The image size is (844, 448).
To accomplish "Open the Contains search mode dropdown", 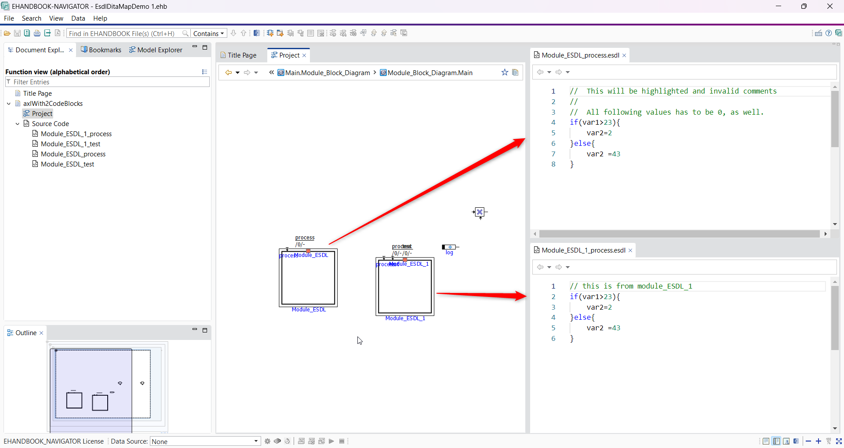I will click(x=209, y=33).
